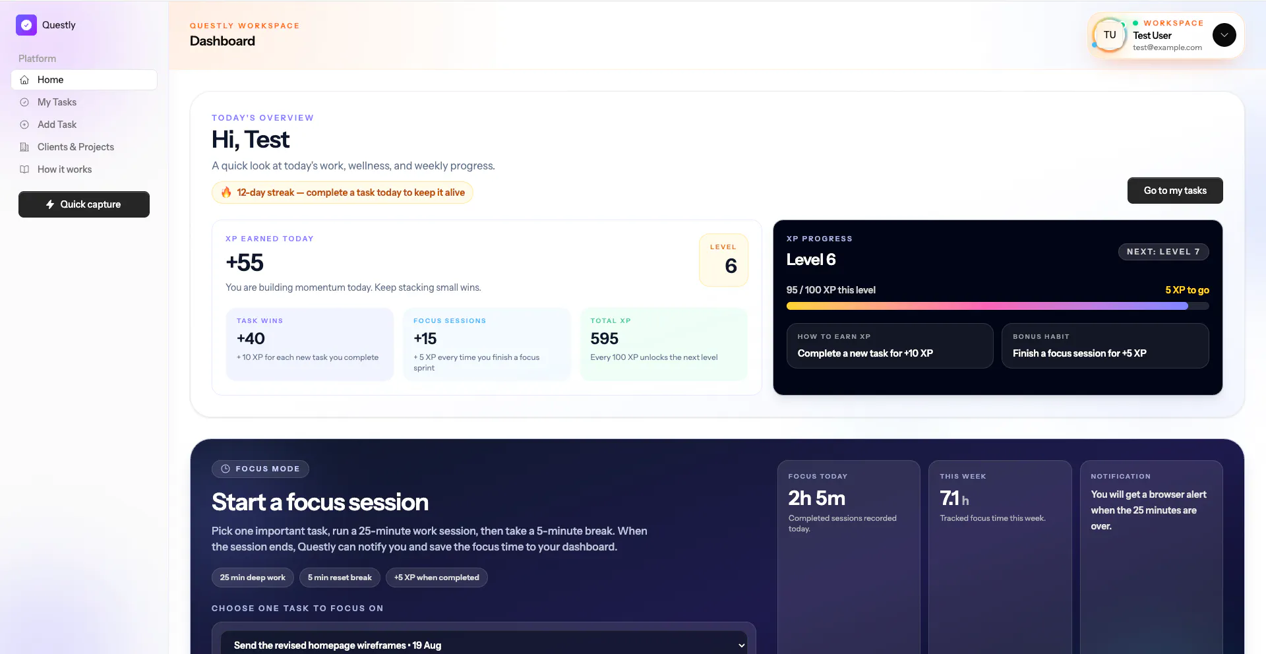Click the Platform sidebar section label

(37, 59)
